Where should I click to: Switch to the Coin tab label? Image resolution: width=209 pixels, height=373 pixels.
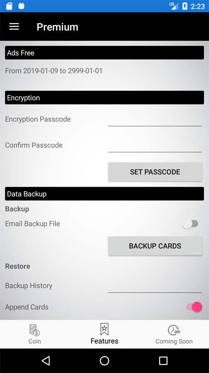coord(35,342)
